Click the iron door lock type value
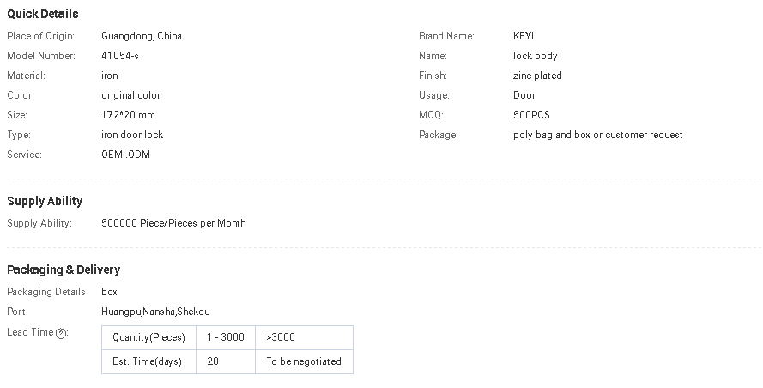Screen dimensions: 763x388 pos(132,135)
